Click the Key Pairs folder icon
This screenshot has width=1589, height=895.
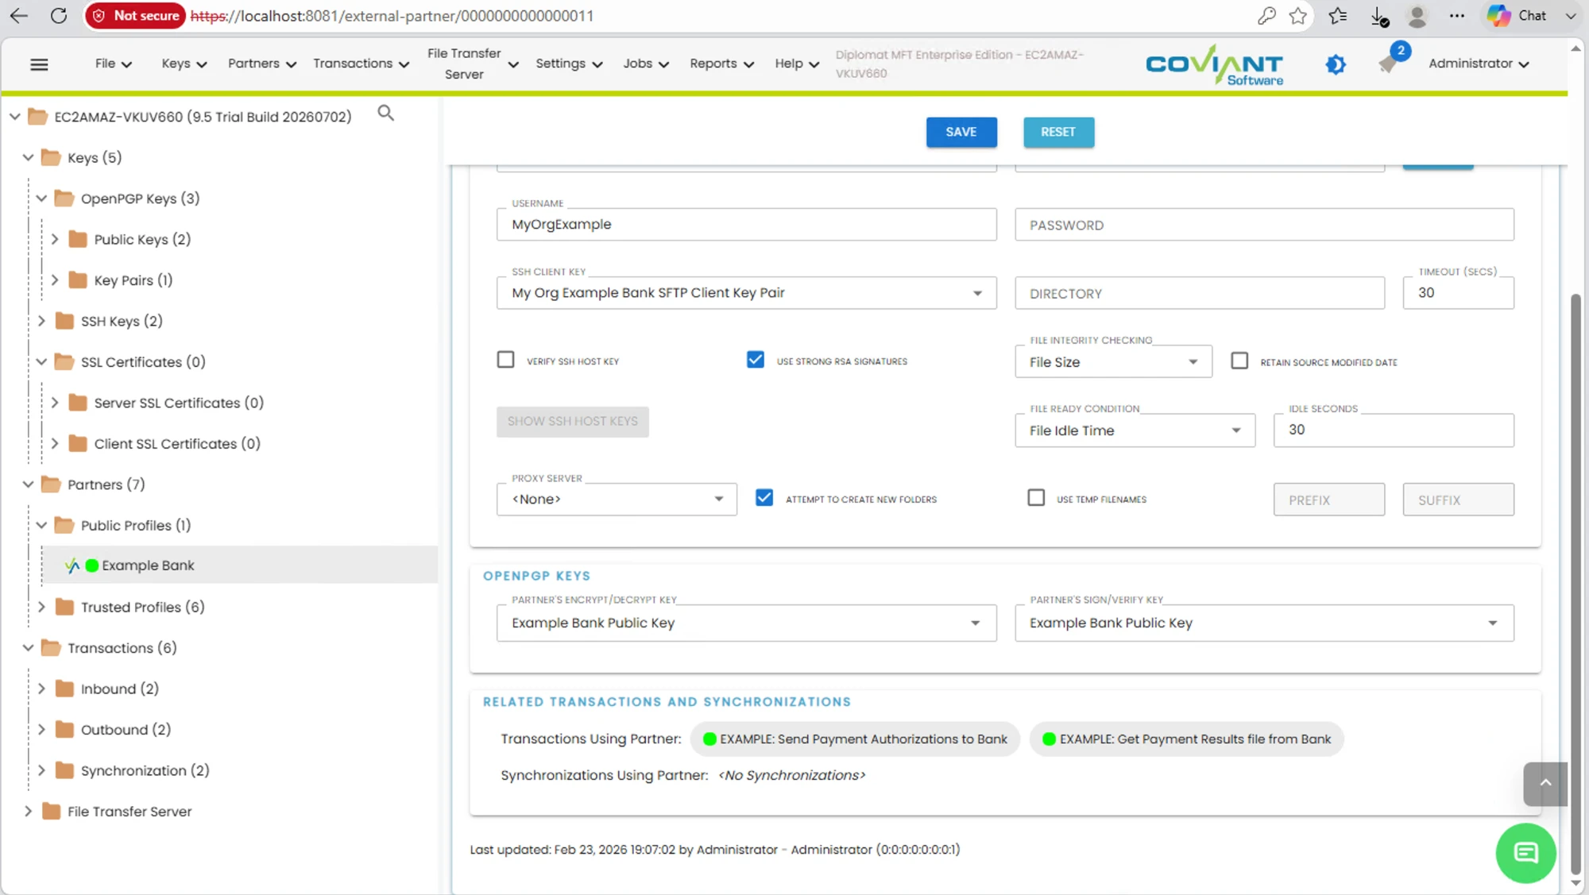pos(78,280)
